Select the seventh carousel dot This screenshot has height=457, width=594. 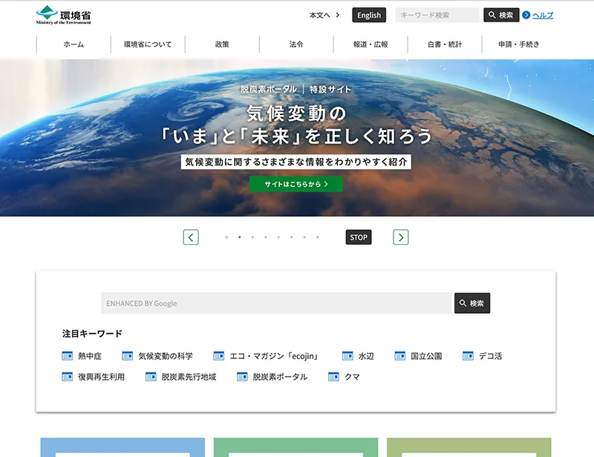(x=304, y=237)
